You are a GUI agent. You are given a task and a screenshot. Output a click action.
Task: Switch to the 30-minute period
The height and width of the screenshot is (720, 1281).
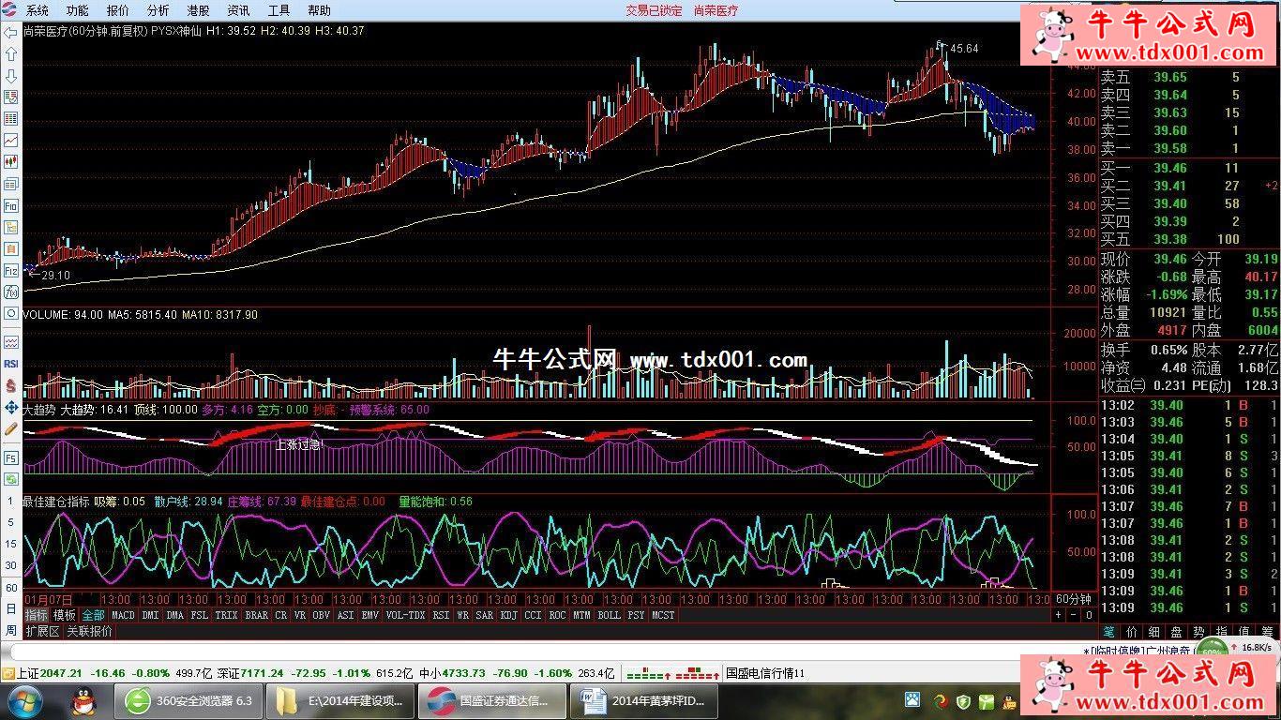pos(11,565)
